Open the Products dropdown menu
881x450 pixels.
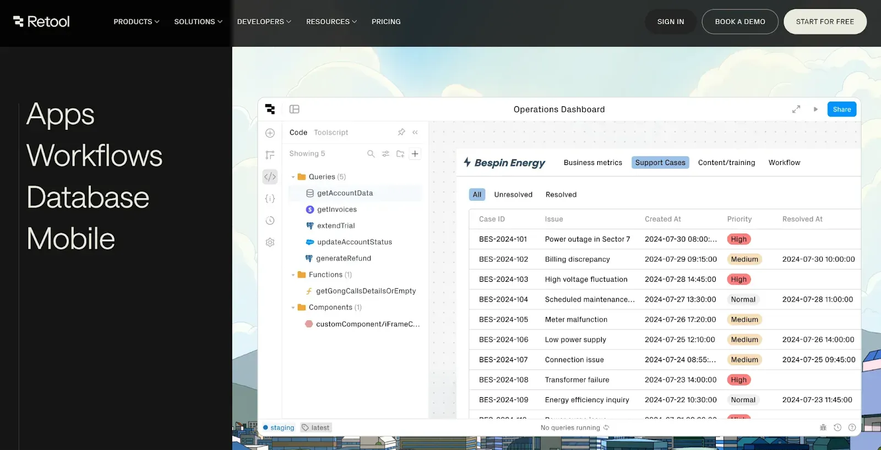pyautogui.click(x=137, y=22)
